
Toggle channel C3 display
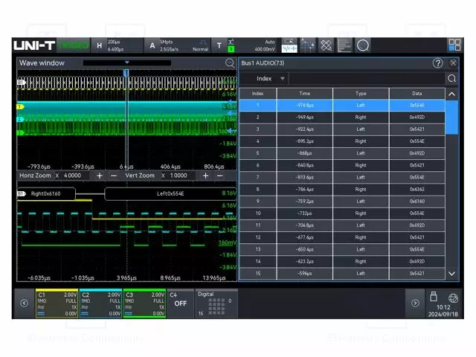(144, 303)
